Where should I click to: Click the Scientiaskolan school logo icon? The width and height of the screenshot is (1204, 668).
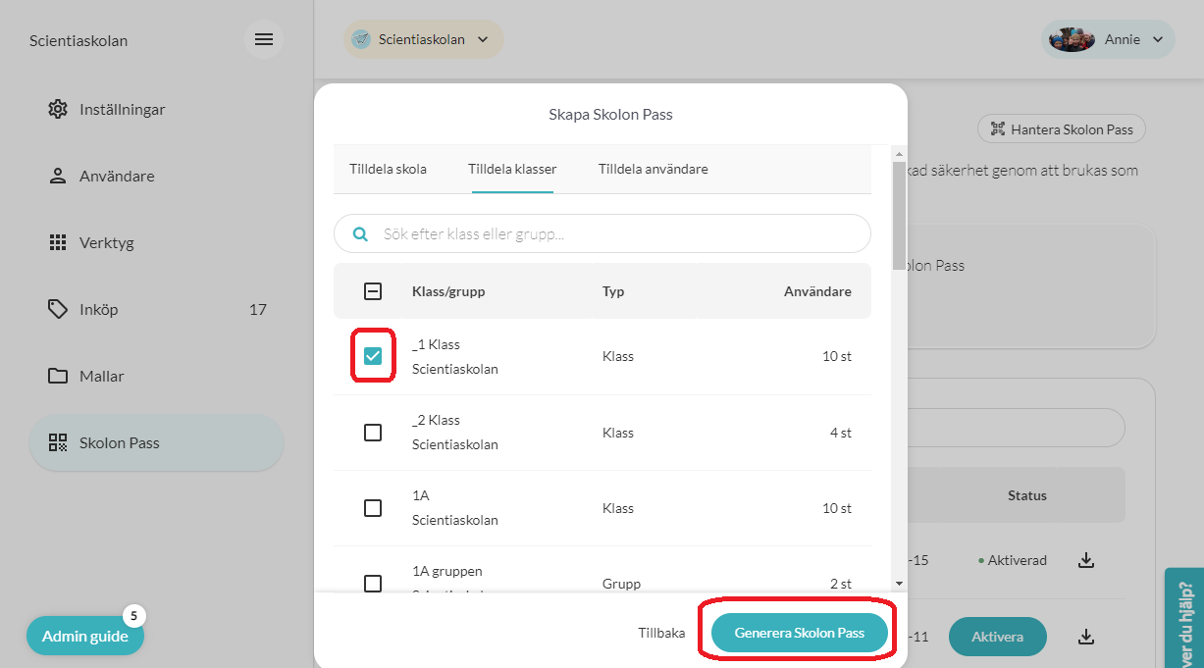[x=361, y=40]
